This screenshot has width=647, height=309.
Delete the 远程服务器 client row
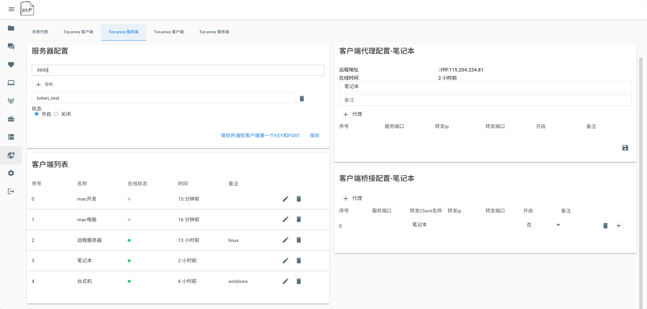pos(299,240)
